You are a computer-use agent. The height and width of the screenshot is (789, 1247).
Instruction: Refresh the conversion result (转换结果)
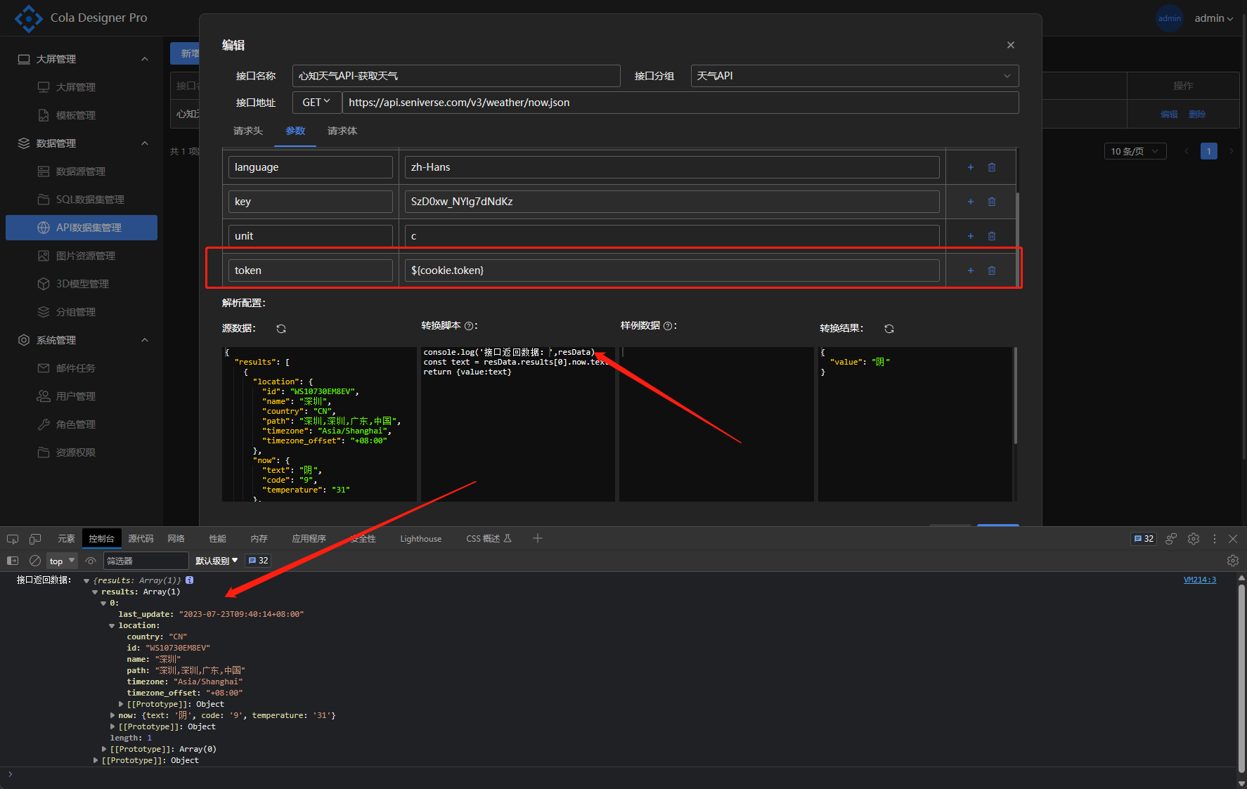(x=889, y=329)
